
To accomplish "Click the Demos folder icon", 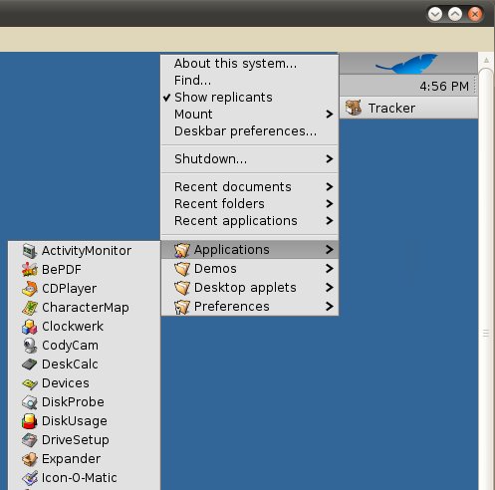I will (182, 269).
